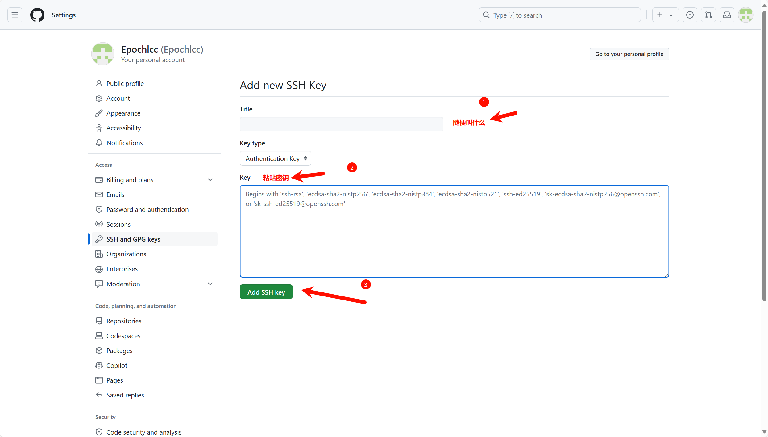Open Password and authentication settings
The height and width of the screenshot is (437, 768).
coord(155,209)
